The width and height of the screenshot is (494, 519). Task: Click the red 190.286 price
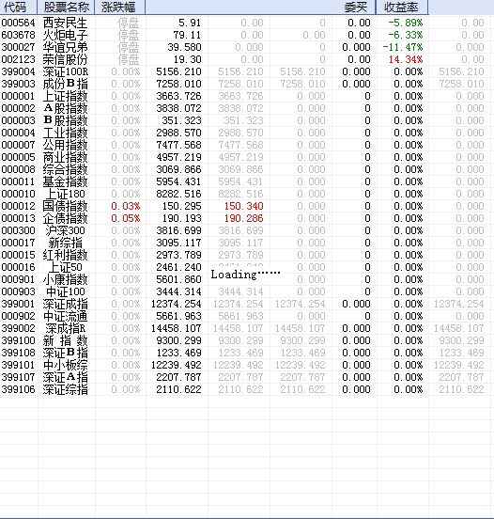[x=243, y=219]
